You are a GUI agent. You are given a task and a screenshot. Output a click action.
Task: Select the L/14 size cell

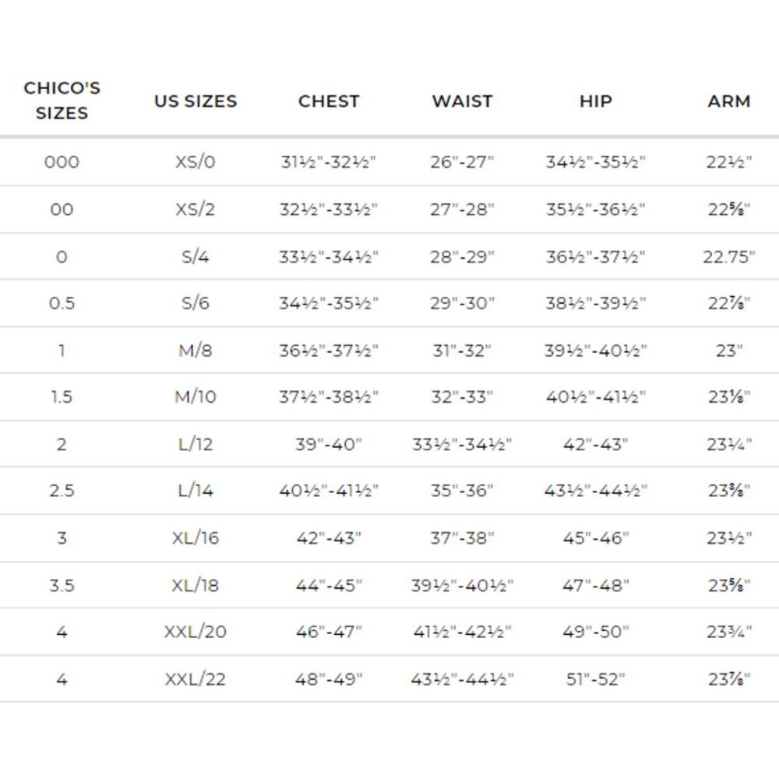[x=196, y=490]
